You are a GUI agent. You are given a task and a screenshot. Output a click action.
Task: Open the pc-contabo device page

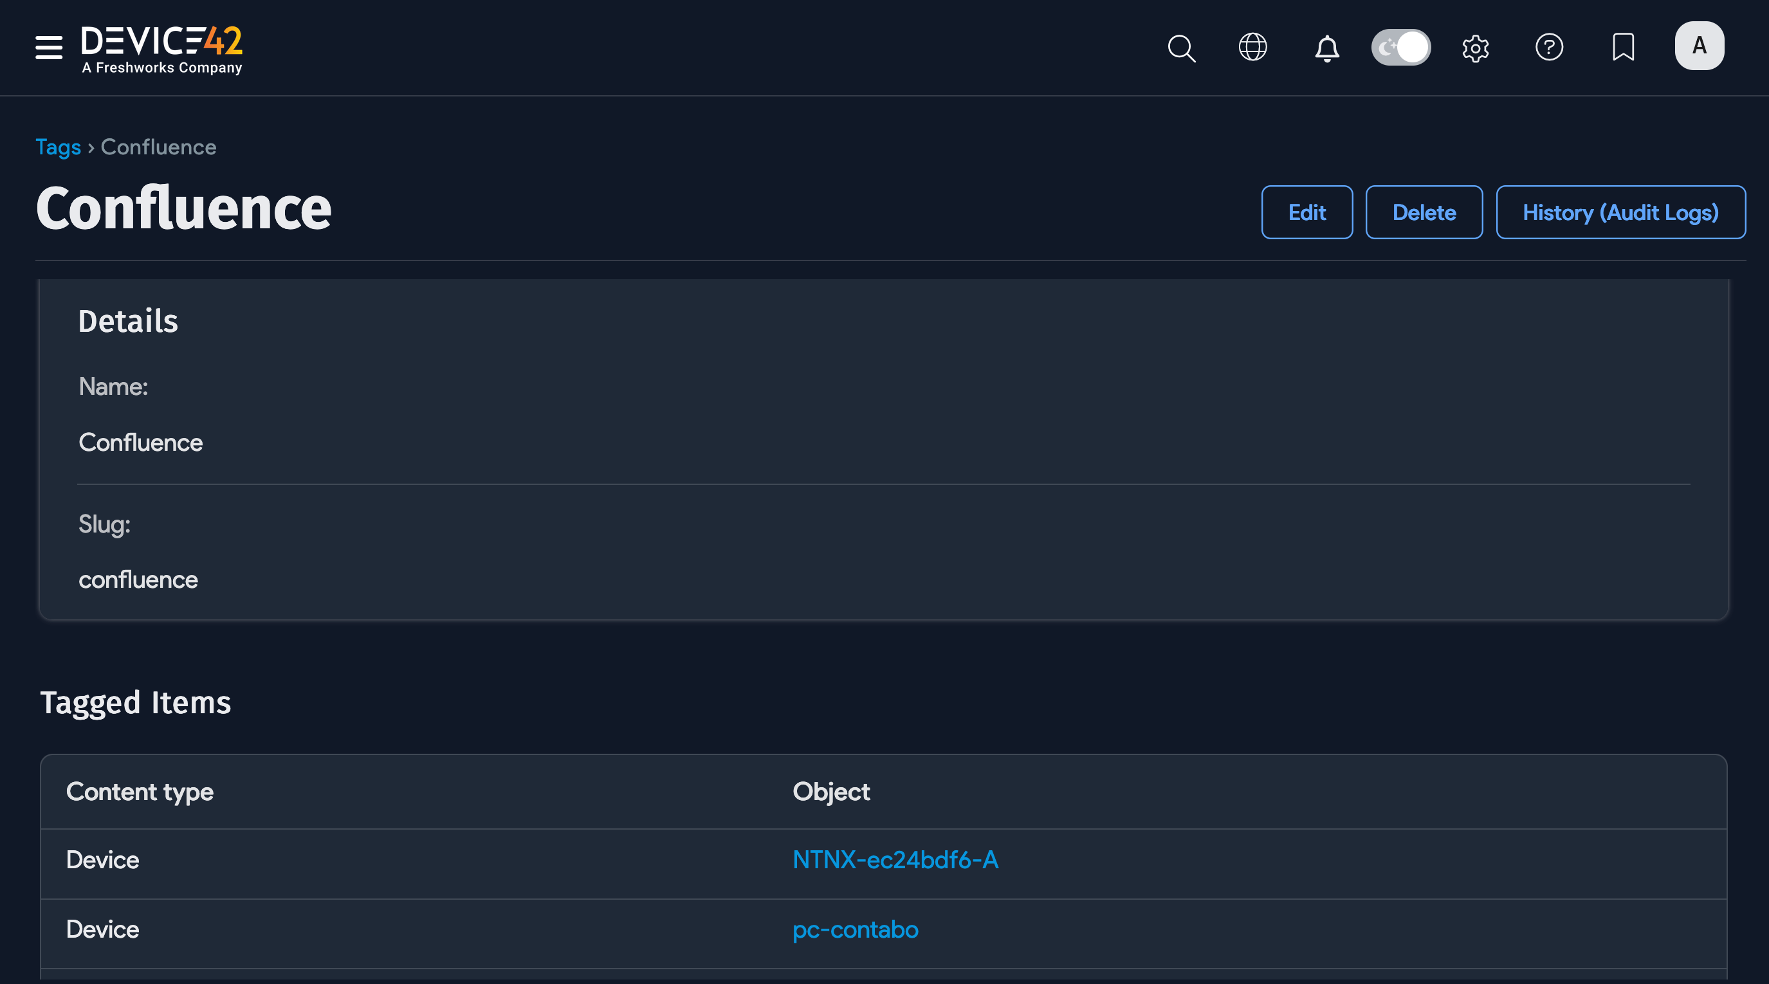coord(855,929)
